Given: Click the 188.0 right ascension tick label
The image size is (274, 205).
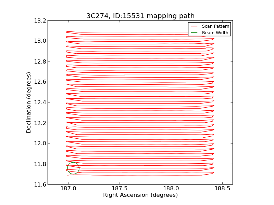Looking at the screenshot, I should (171, 189).
